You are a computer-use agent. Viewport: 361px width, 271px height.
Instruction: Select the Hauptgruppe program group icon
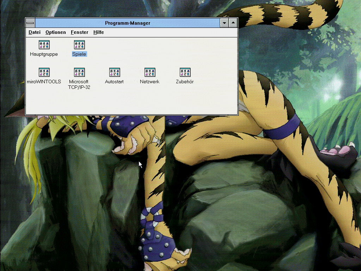(44, 45)
